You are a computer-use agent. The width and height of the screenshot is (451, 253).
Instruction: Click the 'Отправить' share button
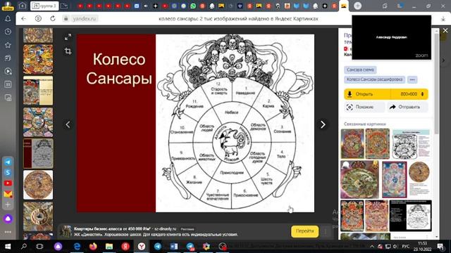click(407, 107)
